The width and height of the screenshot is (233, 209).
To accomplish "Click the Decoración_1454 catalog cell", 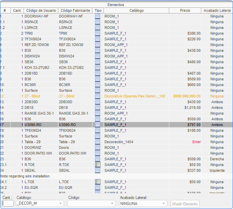I will [119, 142].
